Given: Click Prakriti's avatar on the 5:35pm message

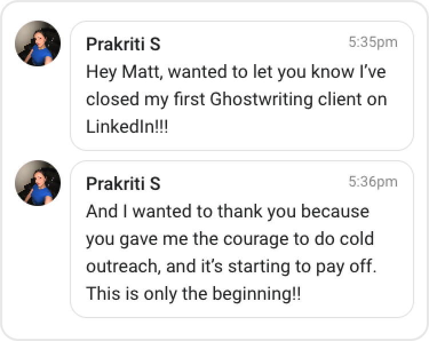Looking at the screenshot, I should 38,43.
